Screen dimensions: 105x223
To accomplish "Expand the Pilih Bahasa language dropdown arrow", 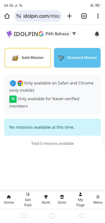I will tap(74, 34).
